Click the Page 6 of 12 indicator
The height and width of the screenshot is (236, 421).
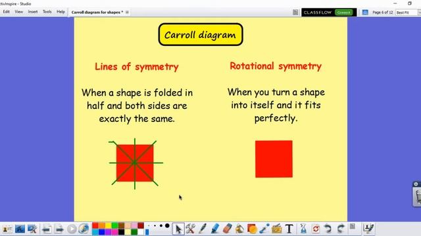tap(383, 12)
